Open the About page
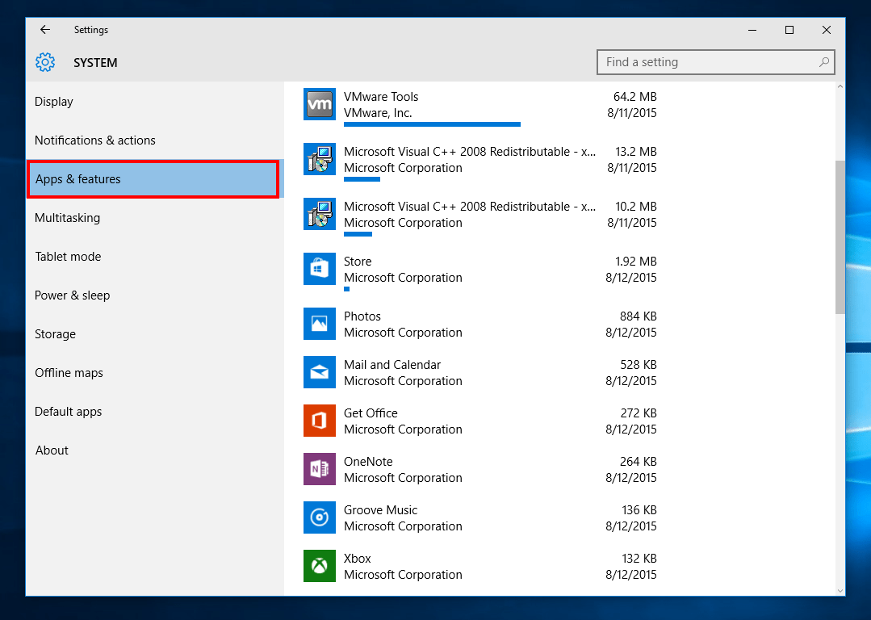This screenshot has height=620, width=871. point(52,450)
